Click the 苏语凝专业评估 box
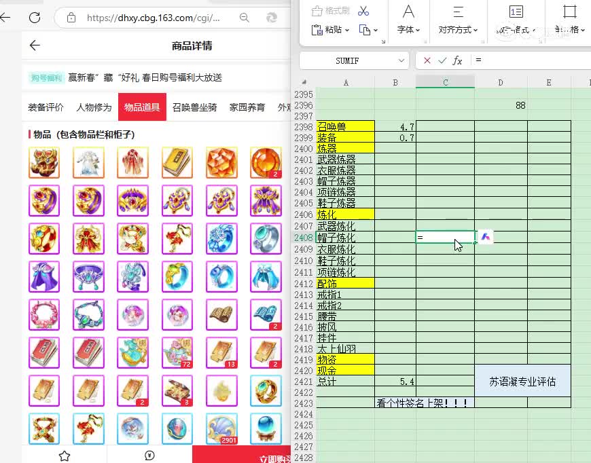 pos(522,381)
